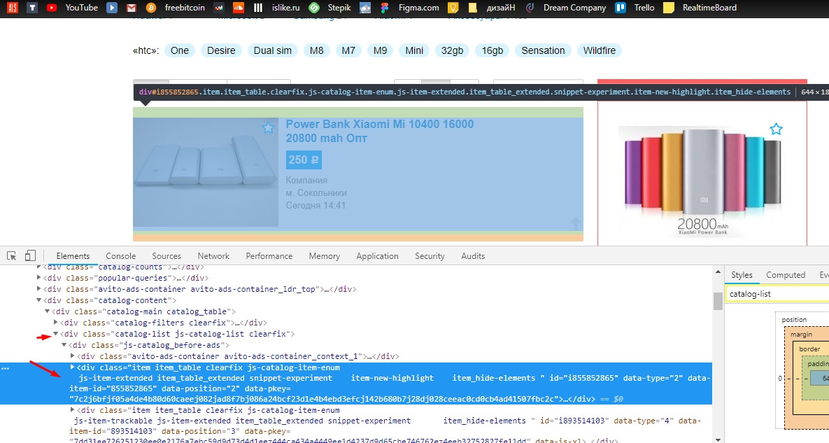Image resolution: width=829 pixels, height=443 pixels.
Task: Collapse the catalog-main catalog_table div node
Action: [x=47, y=311]
